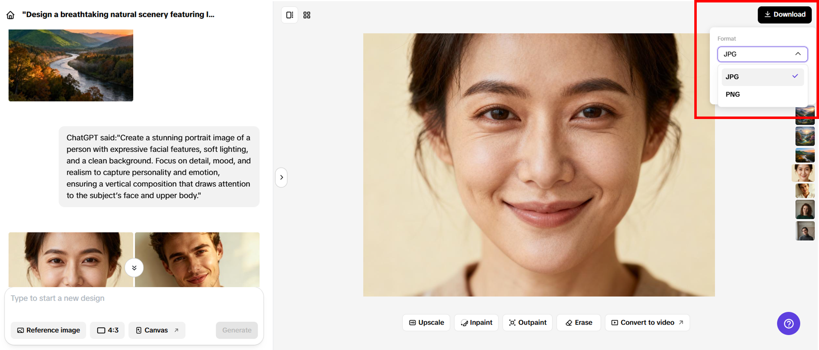Add a Reference image
The width and height of the screenshot is (819, 350).
[48, 330]
